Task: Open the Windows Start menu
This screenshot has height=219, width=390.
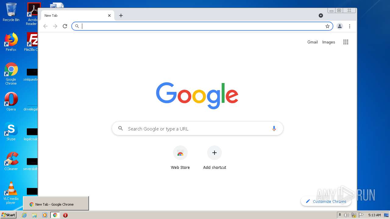Action: point(9,215)
